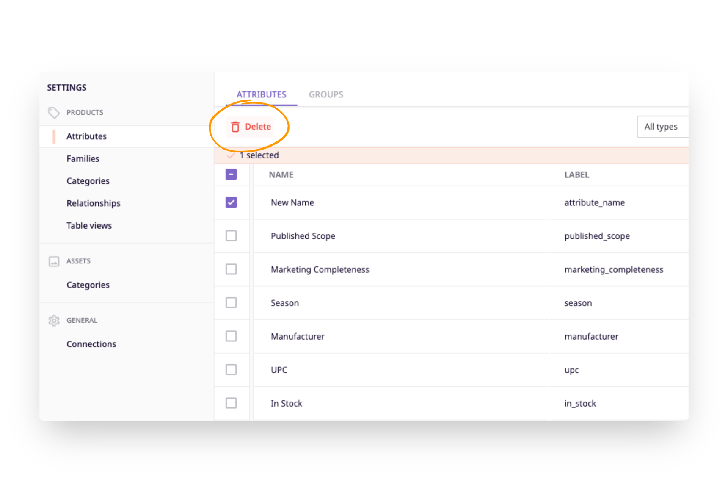The height and width of the screenshot is (493, 728).
Task: Check the Manufacturer attribute checkbox
Action: pos(231,336)
